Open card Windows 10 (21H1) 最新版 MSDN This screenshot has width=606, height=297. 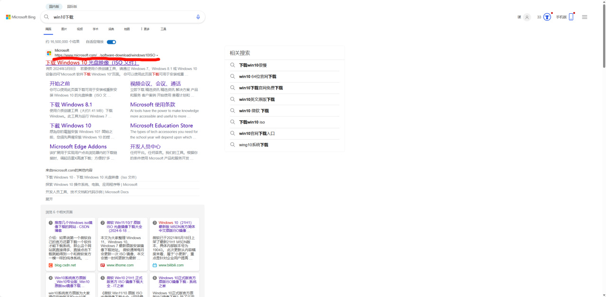(178, 226)
